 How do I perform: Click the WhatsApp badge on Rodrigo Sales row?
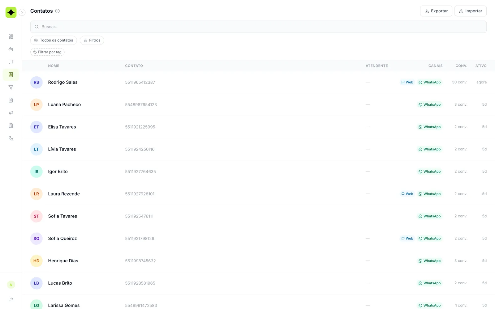[429, 83]
